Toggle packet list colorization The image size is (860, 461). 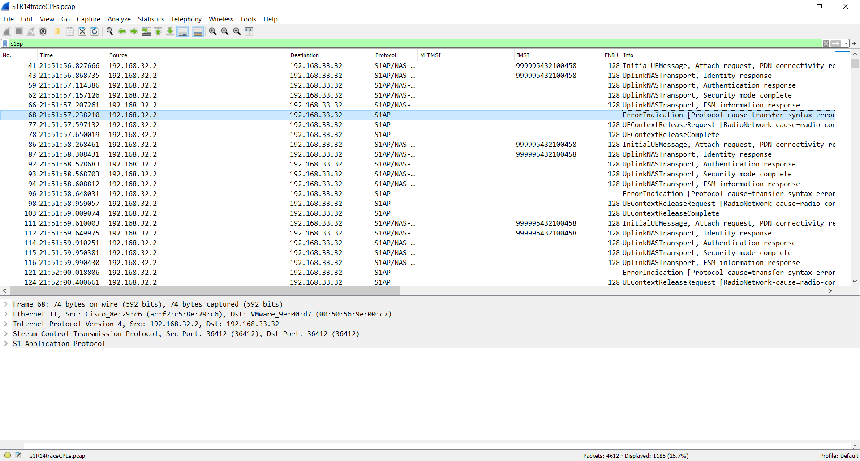pyautogui.click(x=198, y=31)
